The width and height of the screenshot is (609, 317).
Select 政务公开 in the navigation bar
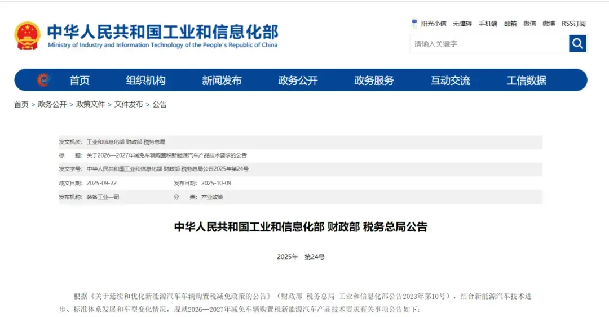point(298,81)
